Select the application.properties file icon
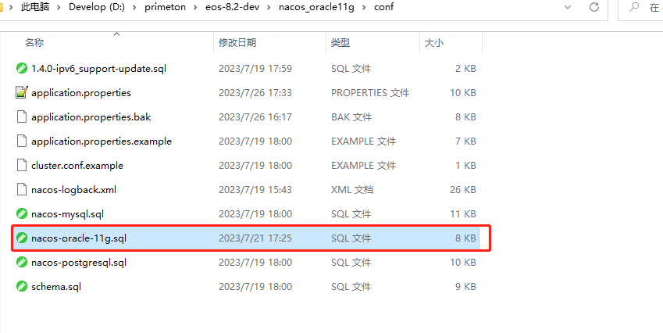 (x=22, y=93)
